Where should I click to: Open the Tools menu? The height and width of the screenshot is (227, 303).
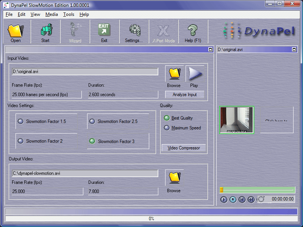(69, 14)
